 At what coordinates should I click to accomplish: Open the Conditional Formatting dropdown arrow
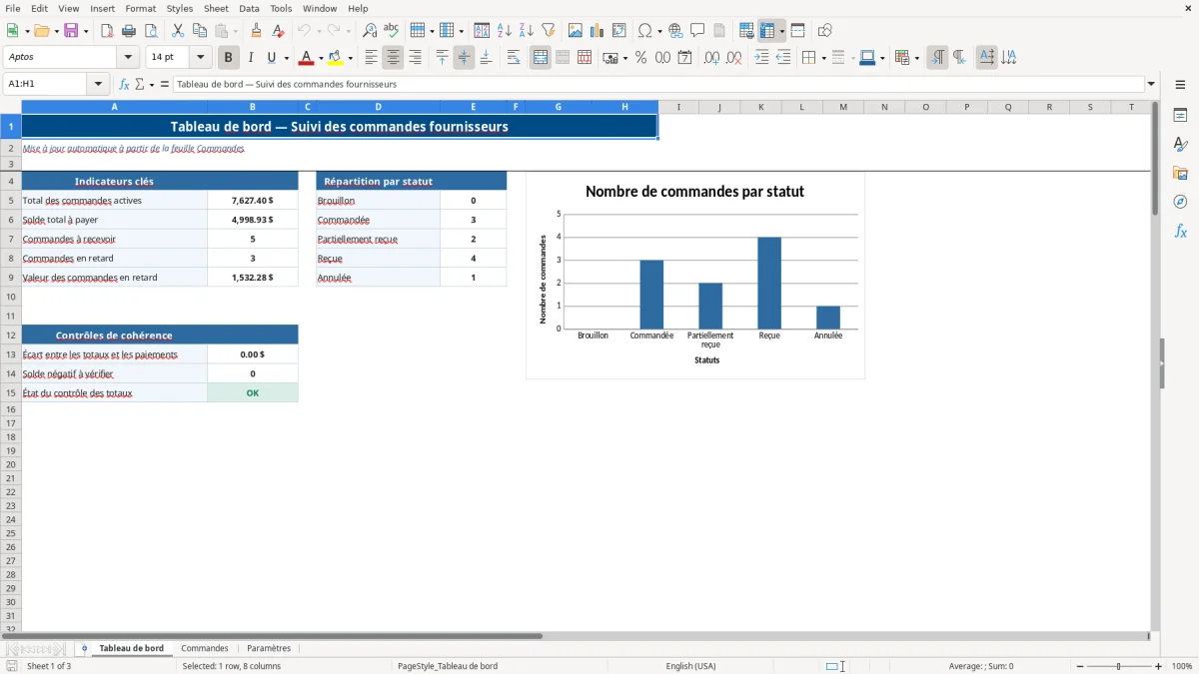tap(916, 58)
